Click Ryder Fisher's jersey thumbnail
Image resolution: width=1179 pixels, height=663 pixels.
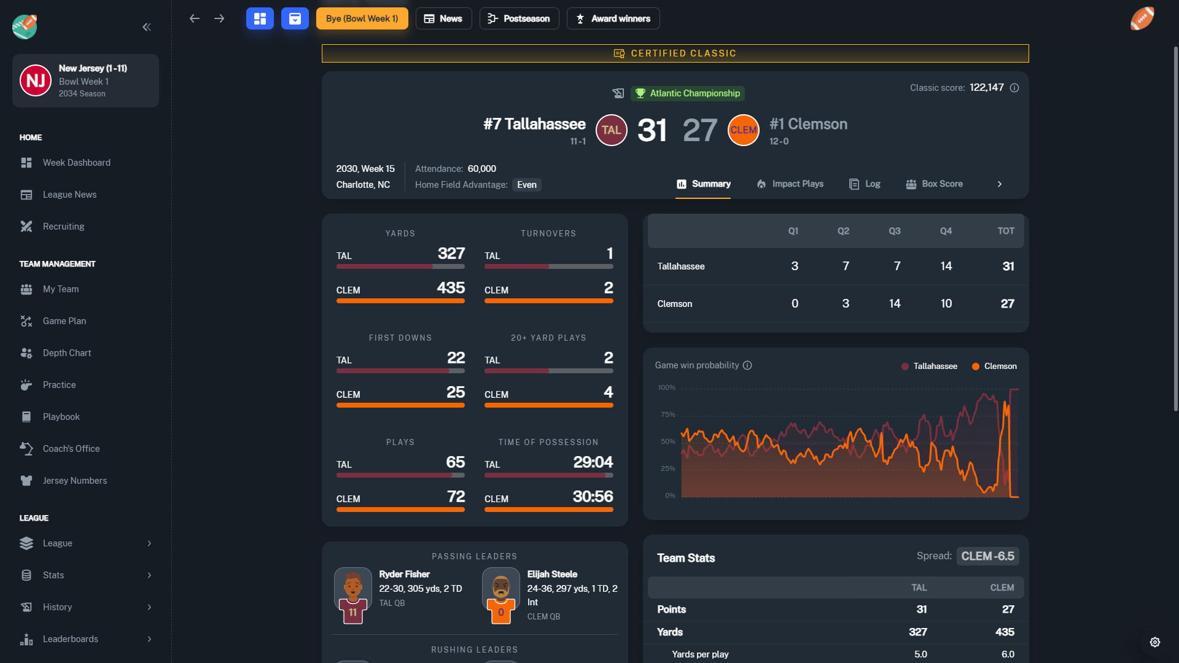[352, 595]
